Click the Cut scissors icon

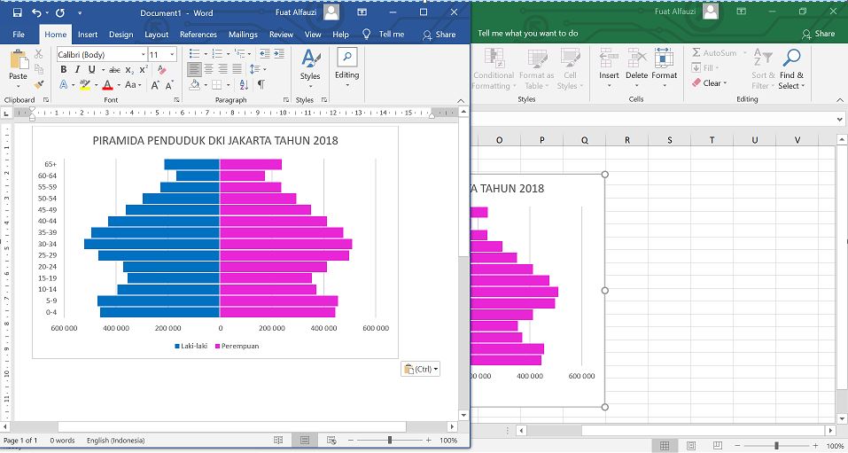click(38, 54)
